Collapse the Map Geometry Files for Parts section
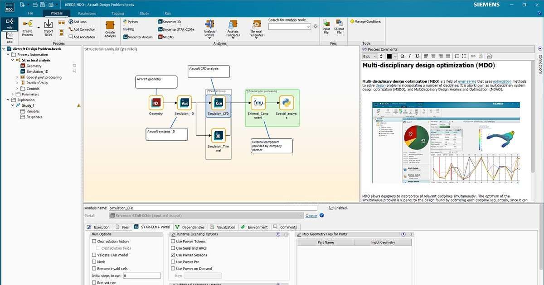 (403, 234)
